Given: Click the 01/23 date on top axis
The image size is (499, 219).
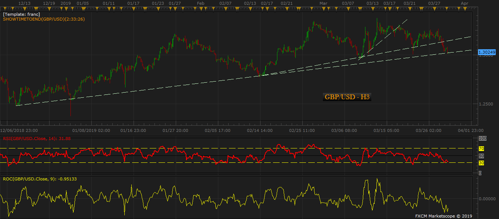Looking at the screenshot, I should [x=158, y=3].
